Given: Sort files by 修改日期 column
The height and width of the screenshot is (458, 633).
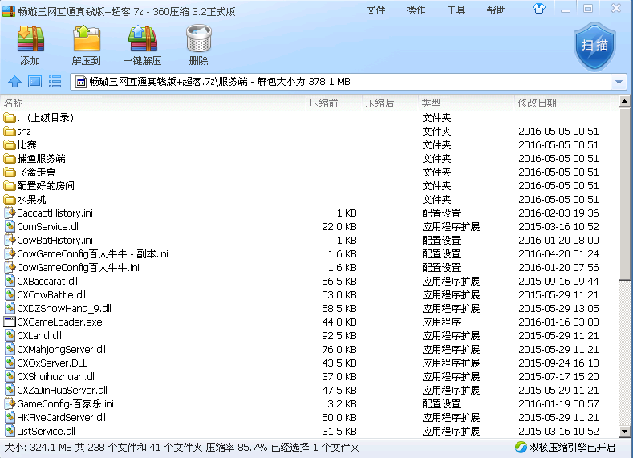Looking at the screenshot, I should [x=537, y=103].
